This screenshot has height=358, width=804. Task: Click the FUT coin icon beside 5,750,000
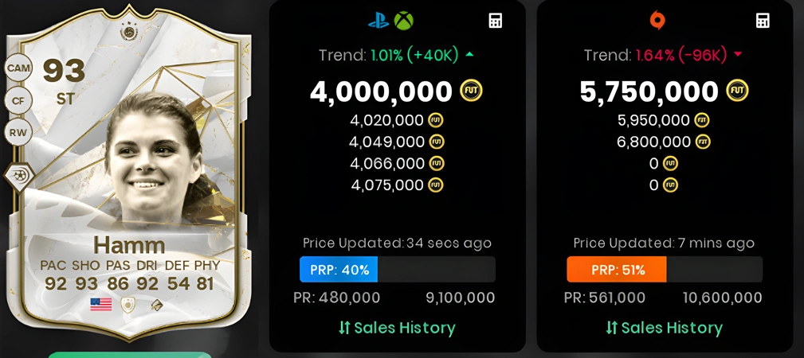pos(738,91)
